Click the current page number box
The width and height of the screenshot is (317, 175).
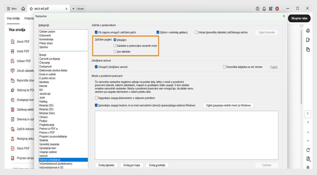pyautogui.click(x=308, y=114)
